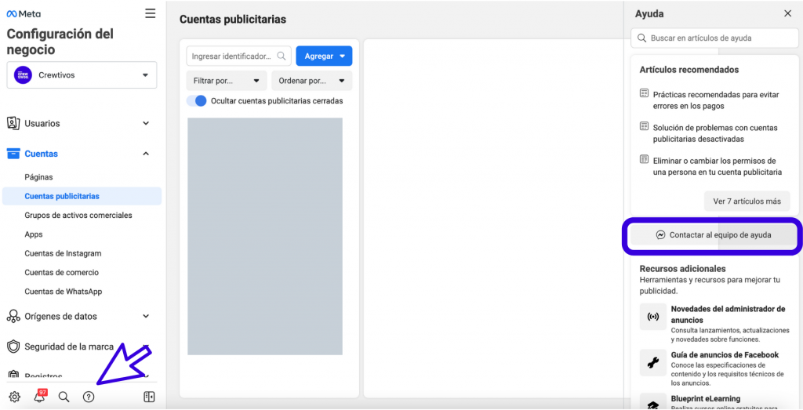The height and width of the screenshot is (410, 803).
Task: Click the panel layout icon at bottom right of sidebar
Action: click(x=149, y=397)
